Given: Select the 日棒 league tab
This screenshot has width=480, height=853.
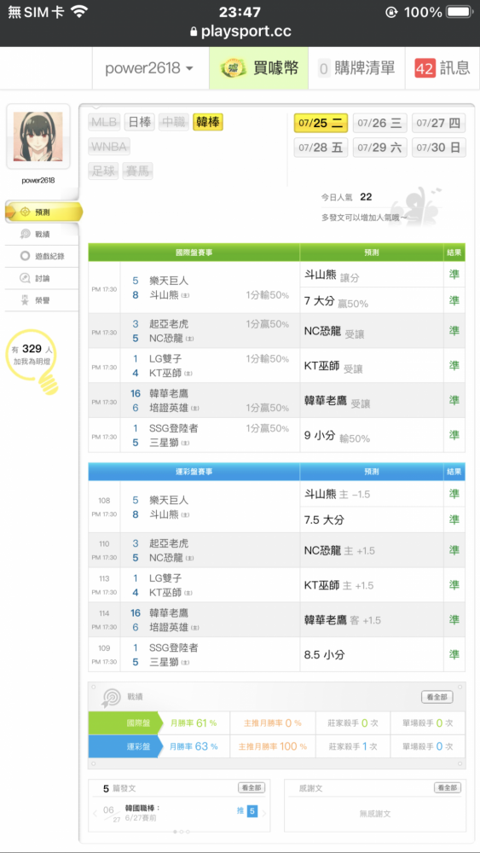Looking at the screenshot, I should point(140,122).
